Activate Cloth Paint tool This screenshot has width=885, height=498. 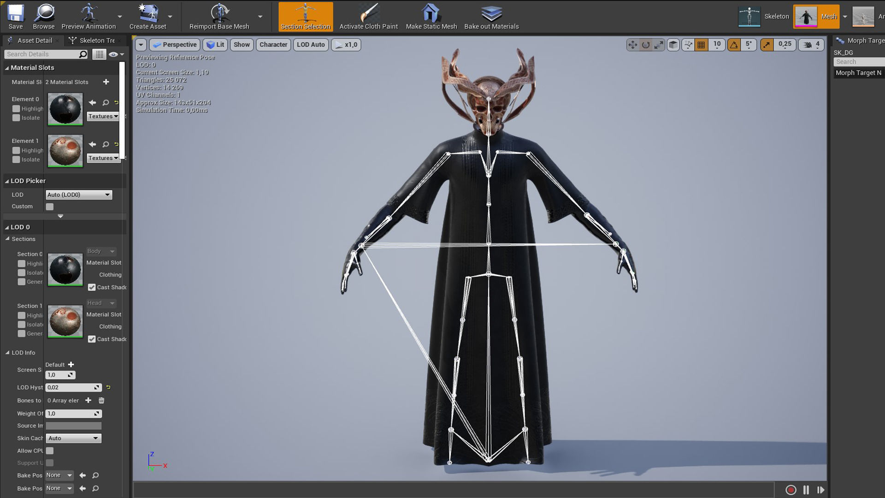(368, 17)
